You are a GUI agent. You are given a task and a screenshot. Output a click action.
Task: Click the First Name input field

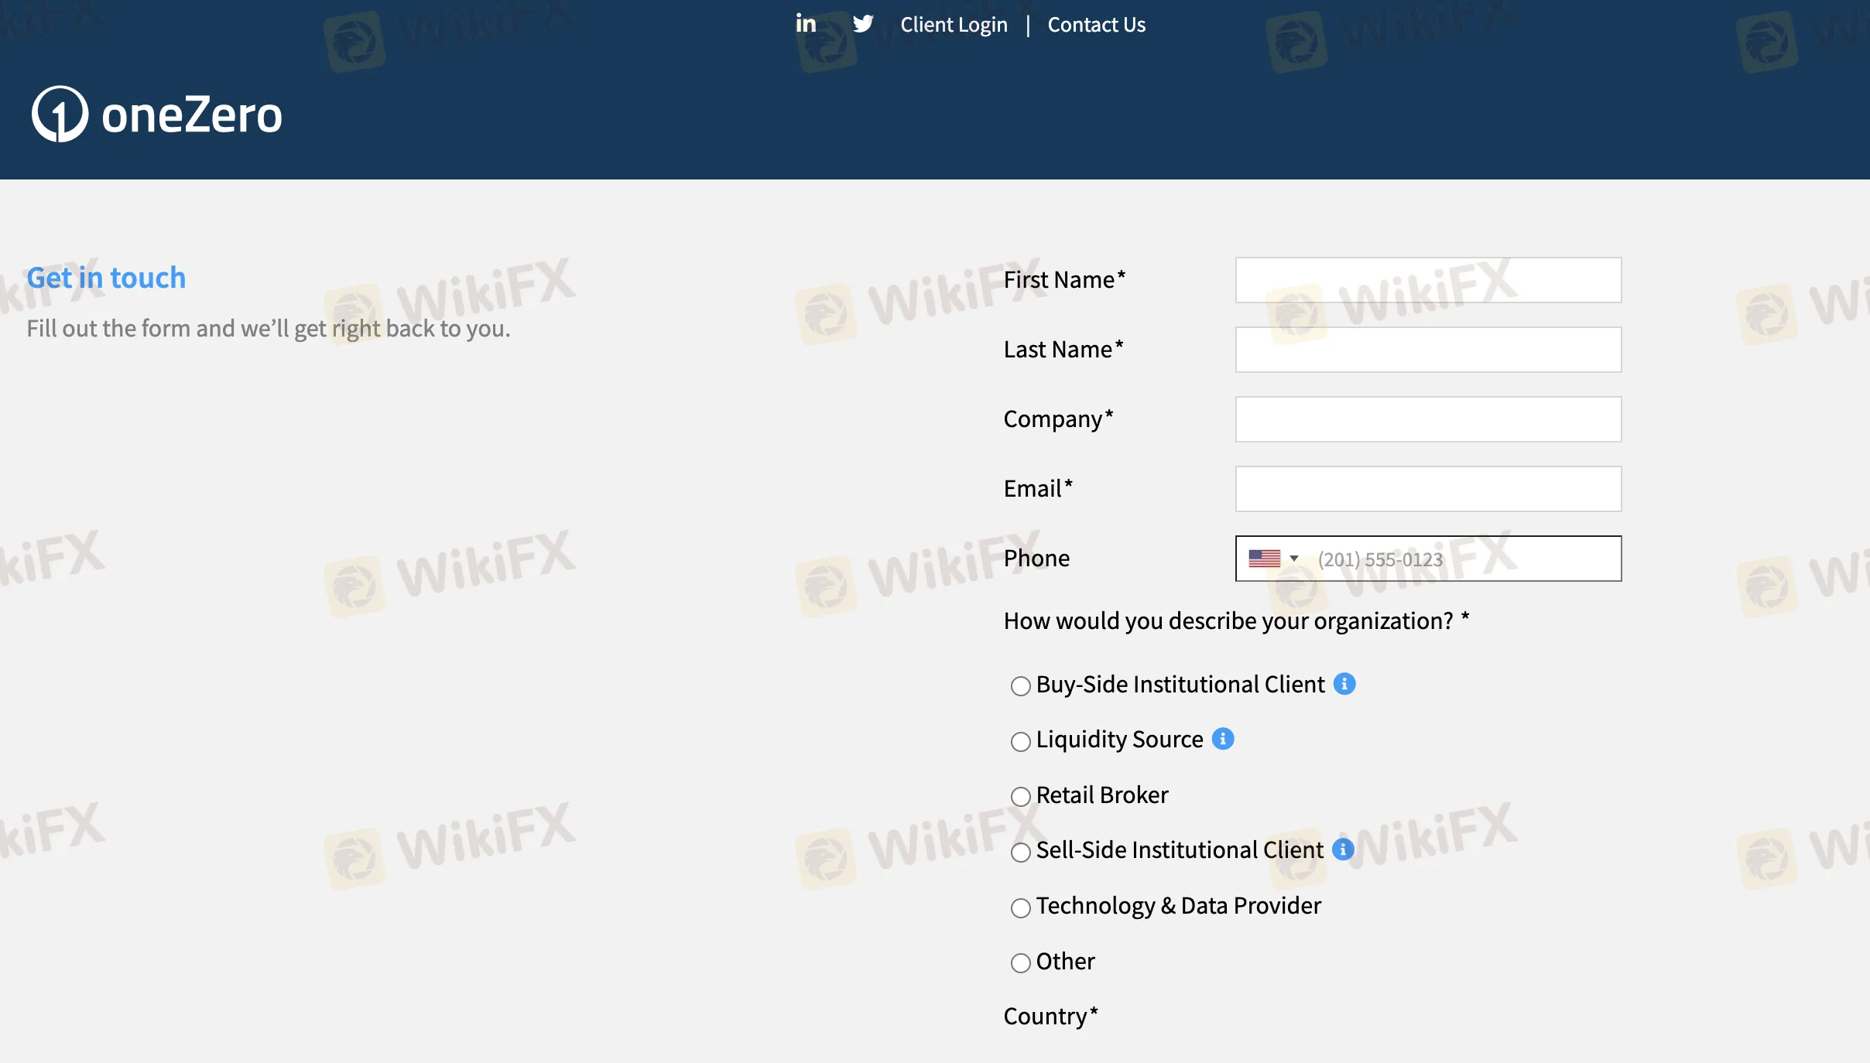click(x=1428, y=280)
